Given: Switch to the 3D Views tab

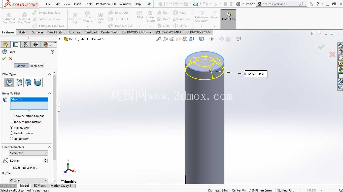Looking at the screenshot, I should (40, 186).
